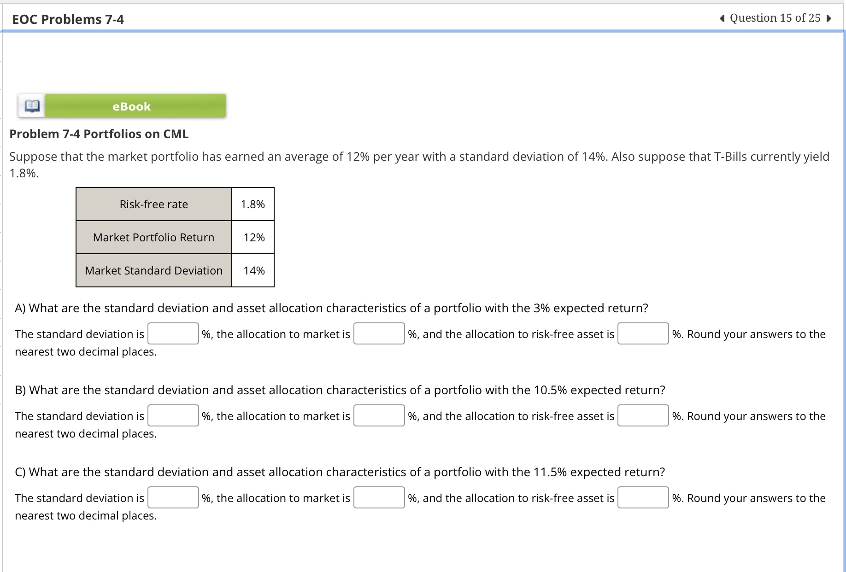Select the Risk-free rate table cell
846x572 pixels.
[153, 204]
